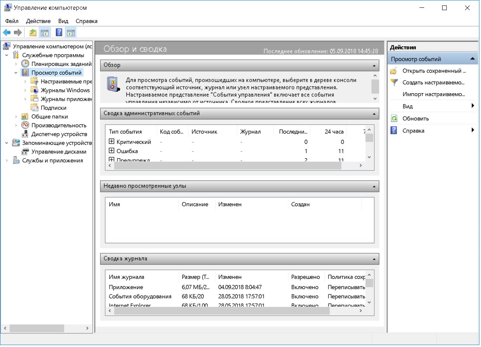Open the Справка menu in menu bar
Image resolution: width=481 pixels, height=347 pixels.
[x=86, y=21]
